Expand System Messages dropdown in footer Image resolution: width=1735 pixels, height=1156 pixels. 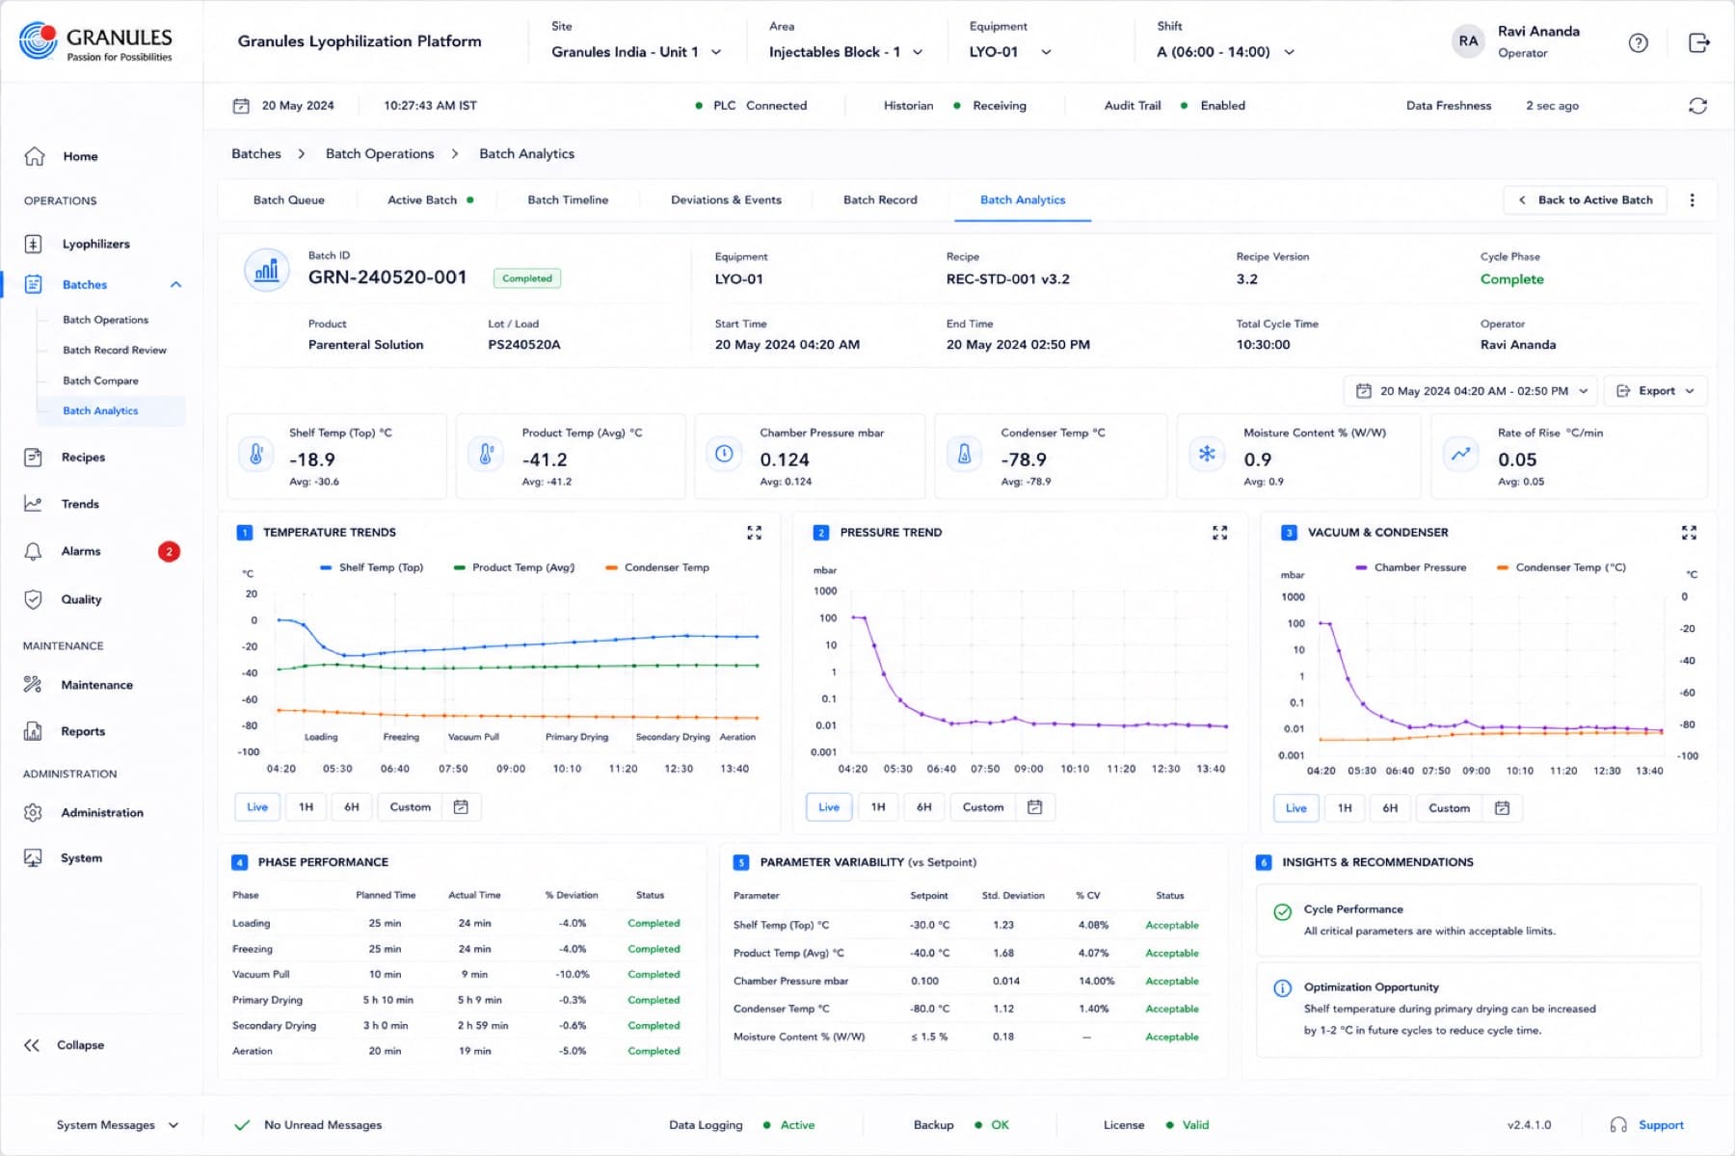(117, 1125)
